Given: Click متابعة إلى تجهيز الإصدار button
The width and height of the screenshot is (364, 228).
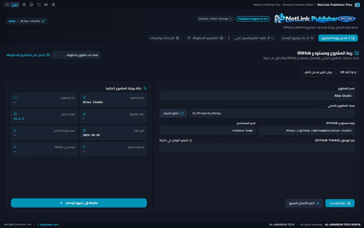Looking at the screenshot, I should 79,203.
